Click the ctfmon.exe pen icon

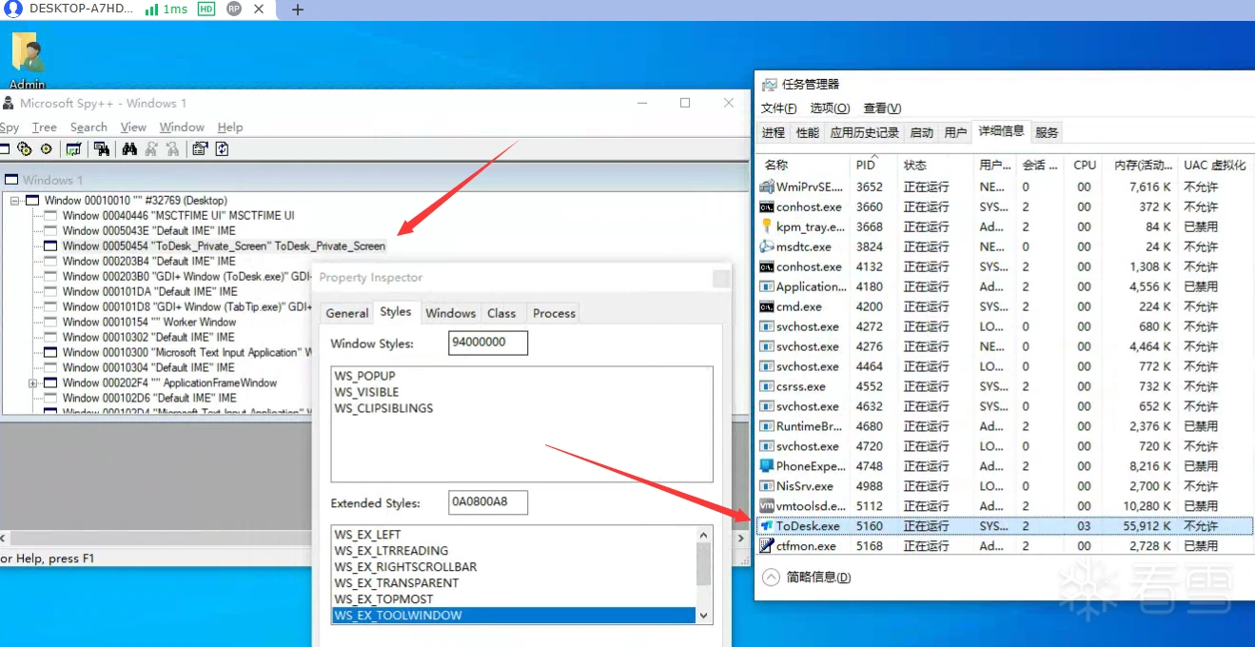[x=767, y=545]
